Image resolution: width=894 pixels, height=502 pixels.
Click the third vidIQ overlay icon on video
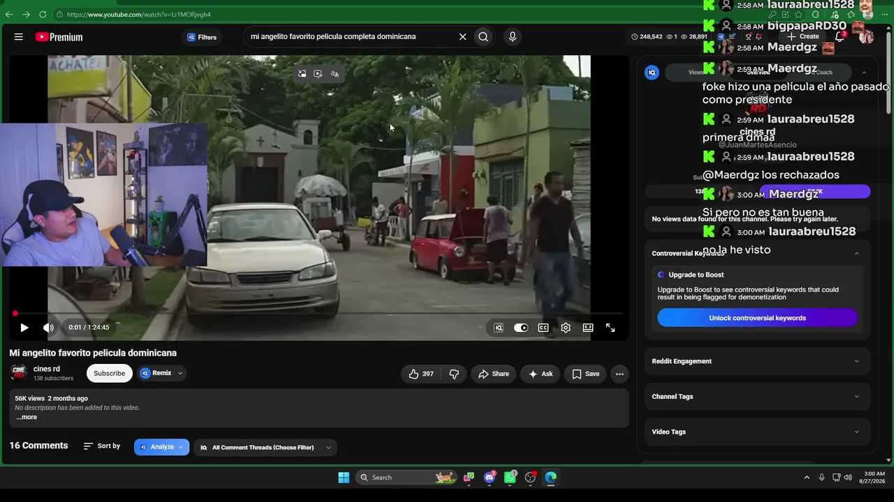(335, 74)
